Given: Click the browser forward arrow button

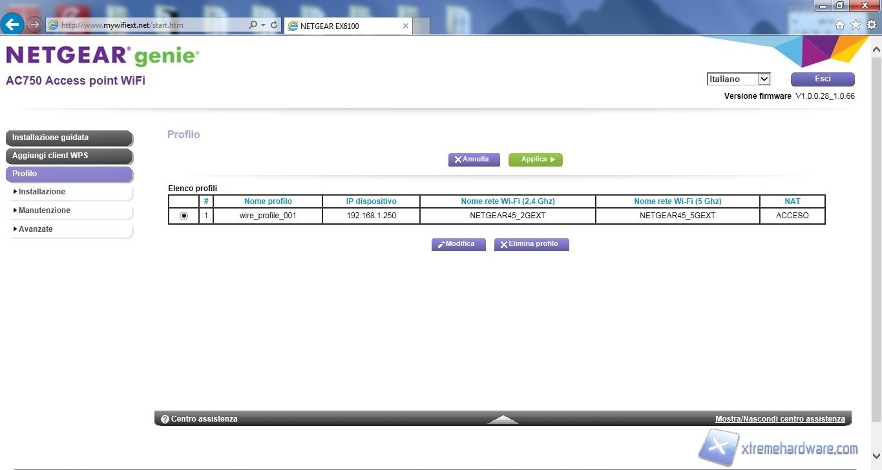Looking at the screenshot, I should coord(34,25).
